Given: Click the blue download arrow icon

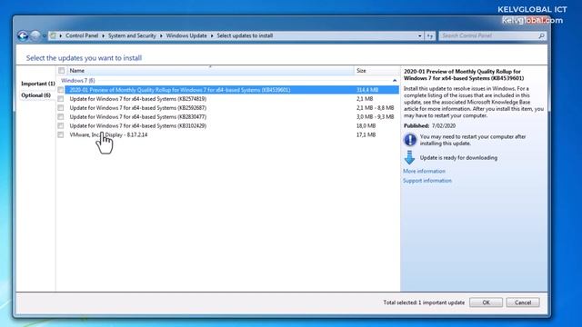Looking at the screenshot, I should [409, 157].
